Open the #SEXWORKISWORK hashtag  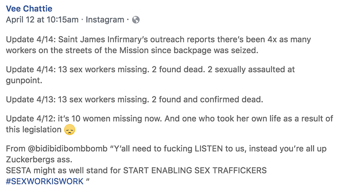point(45,181)
